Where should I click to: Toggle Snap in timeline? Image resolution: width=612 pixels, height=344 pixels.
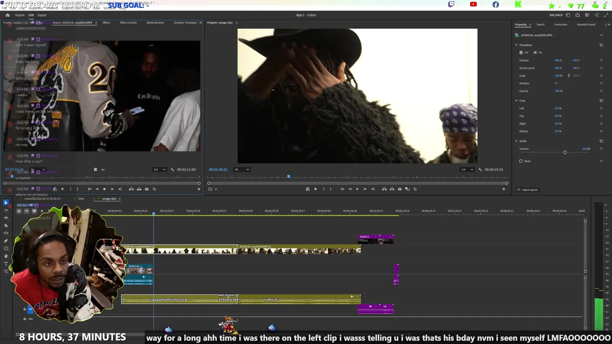coord(27,211)
